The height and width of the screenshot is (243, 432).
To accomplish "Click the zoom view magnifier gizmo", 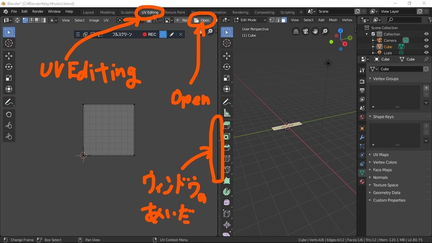I will pos(325,31).
